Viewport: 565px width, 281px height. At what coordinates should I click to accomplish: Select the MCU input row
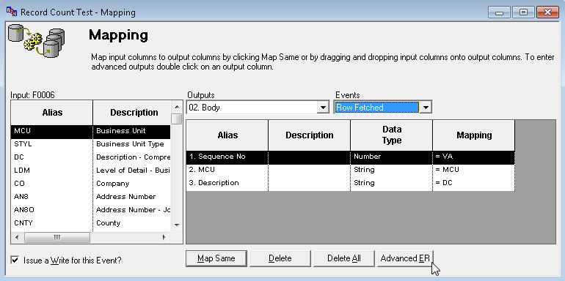click(x=90, y=132)
